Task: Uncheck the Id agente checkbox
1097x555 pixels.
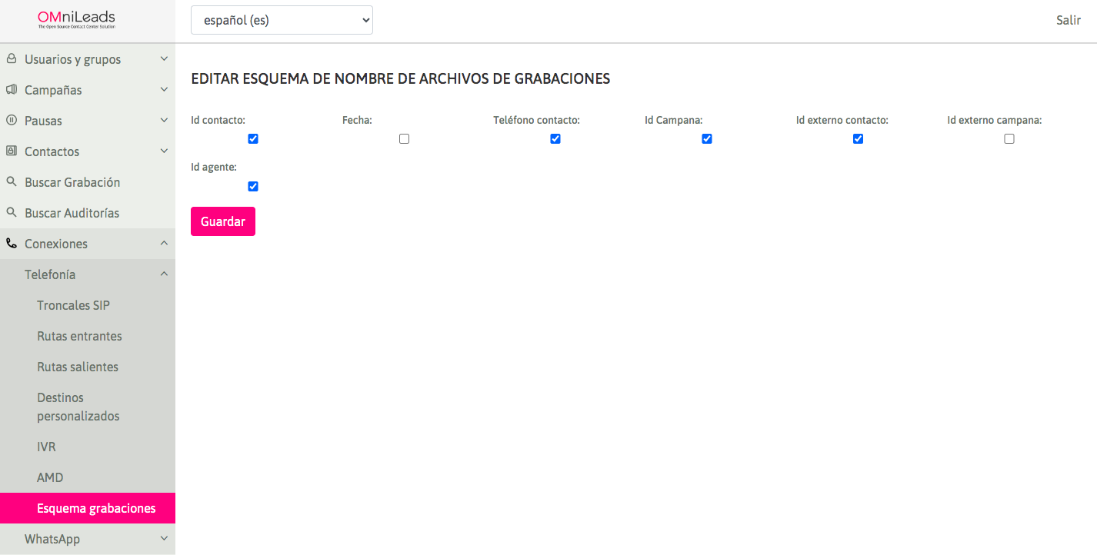Action: tap(253, 187)
